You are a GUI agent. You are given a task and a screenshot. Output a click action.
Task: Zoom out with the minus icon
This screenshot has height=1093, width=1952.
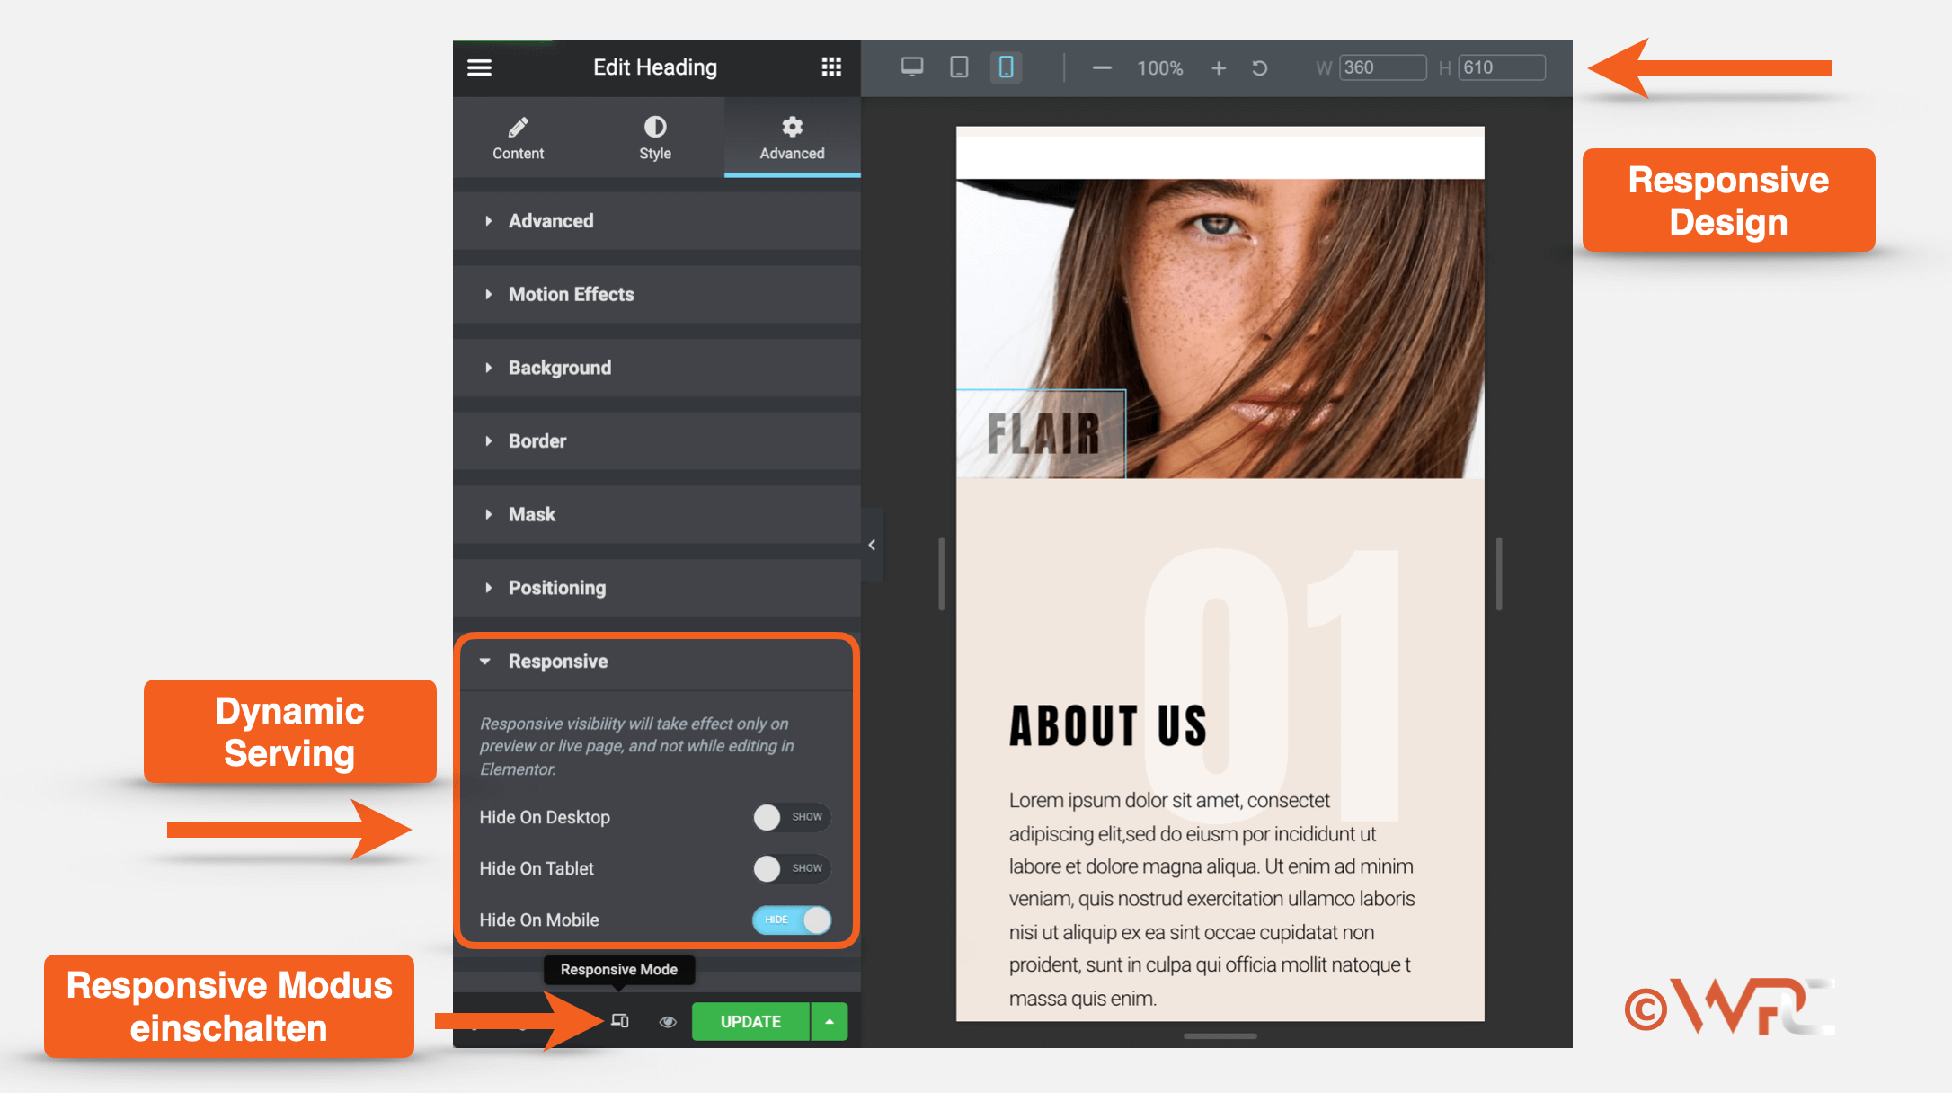(1102, 68)
